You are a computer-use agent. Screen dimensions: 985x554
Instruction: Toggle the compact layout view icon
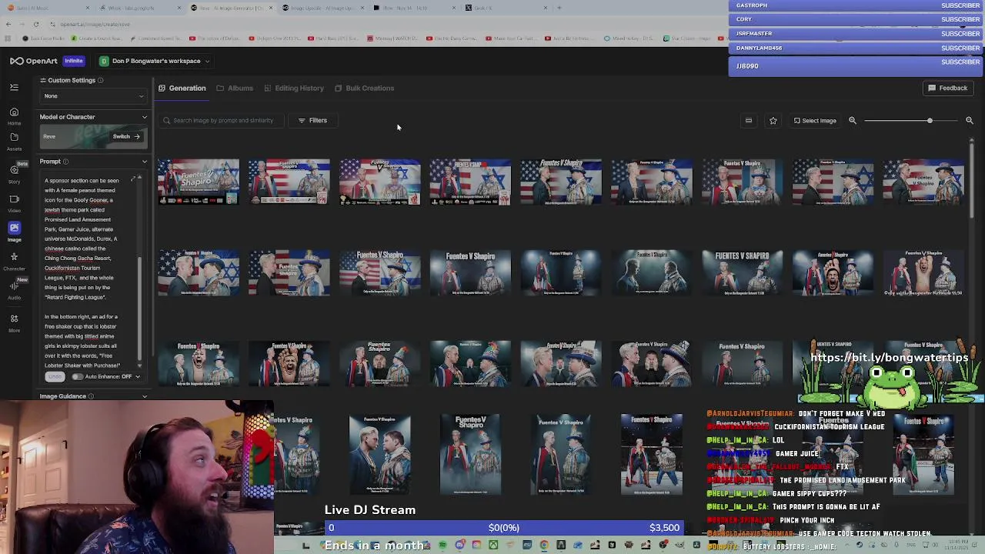(748, 121)
